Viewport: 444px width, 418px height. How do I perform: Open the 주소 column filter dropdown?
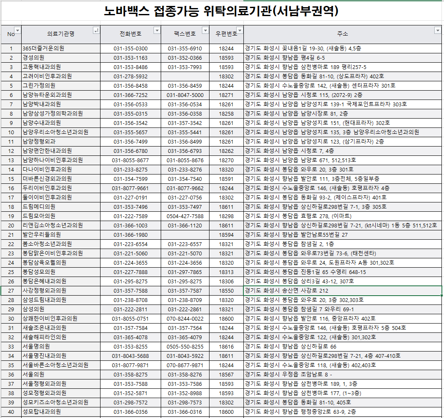click(x=438, y=30)
